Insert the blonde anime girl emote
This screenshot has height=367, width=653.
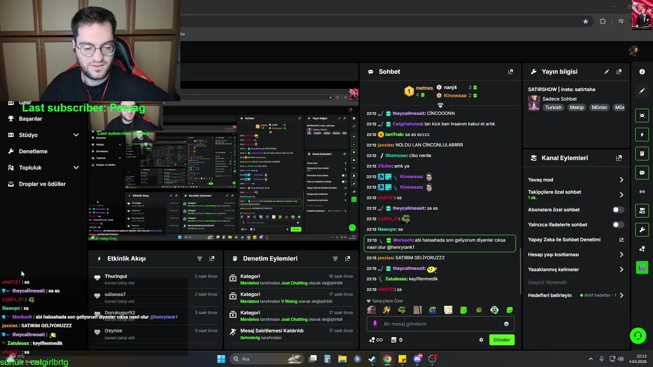pyautogui.click(x=448, y=310)
